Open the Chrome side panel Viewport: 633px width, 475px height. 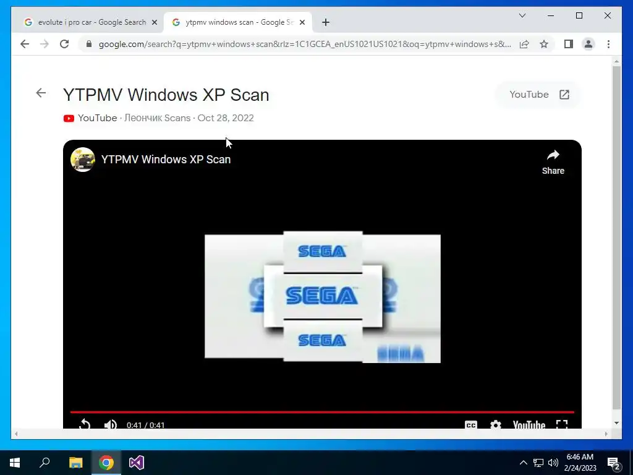tap(569, 44)
